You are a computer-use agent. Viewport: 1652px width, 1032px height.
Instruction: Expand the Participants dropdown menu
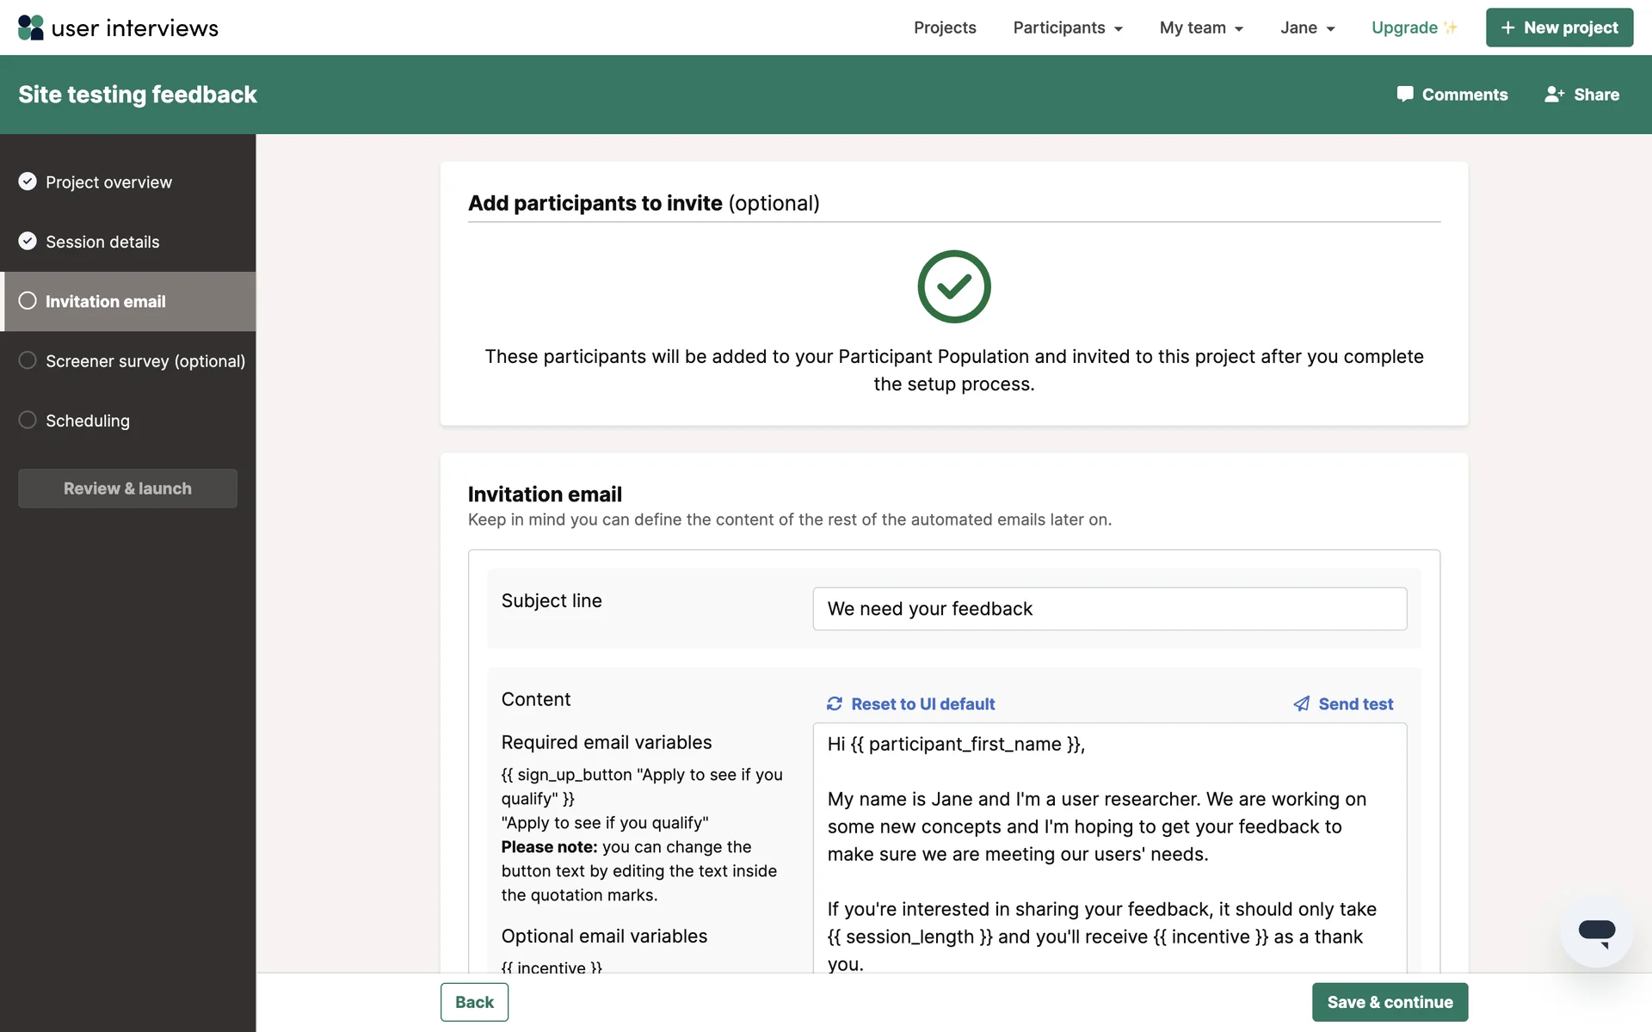tap(1067, 28)
